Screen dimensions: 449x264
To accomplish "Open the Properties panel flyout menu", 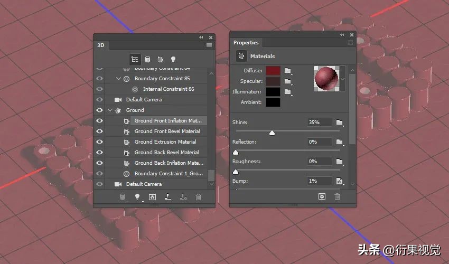I will click(350, 43).
